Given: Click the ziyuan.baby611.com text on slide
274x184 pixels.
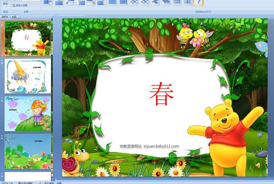Looking at the screenshot, I should pos(161,146).
